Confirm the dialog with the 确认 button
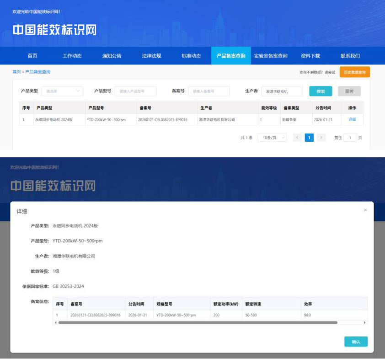Screen dimensions: 385x359 click(356, 342)
